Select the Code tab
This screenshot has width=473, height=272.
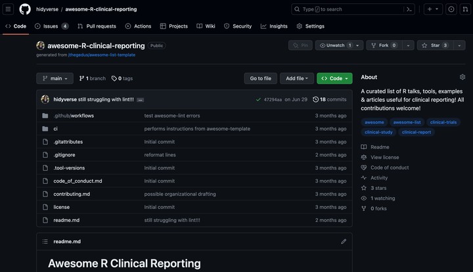[x=16, y=26]
